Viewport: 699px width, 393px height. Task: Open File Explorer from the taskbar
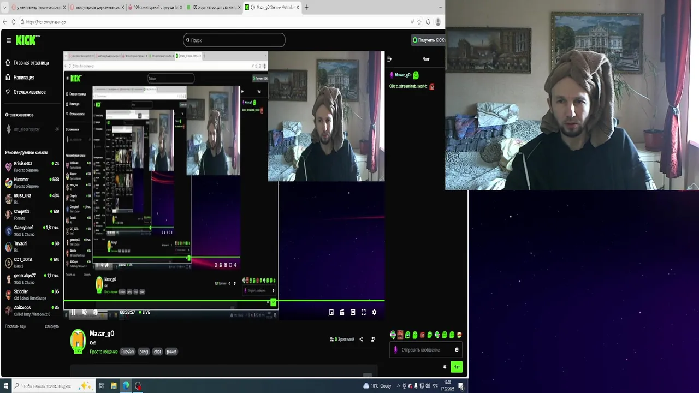114,386
